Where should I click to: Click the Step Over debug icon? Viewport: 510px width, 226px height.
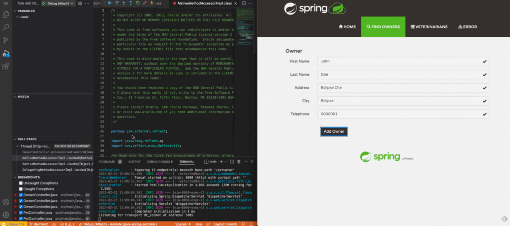point(117,3)
